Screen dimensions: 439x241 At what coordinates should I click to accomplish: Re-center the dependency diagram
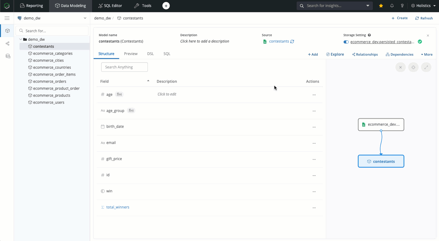click(x=413, y=67)
